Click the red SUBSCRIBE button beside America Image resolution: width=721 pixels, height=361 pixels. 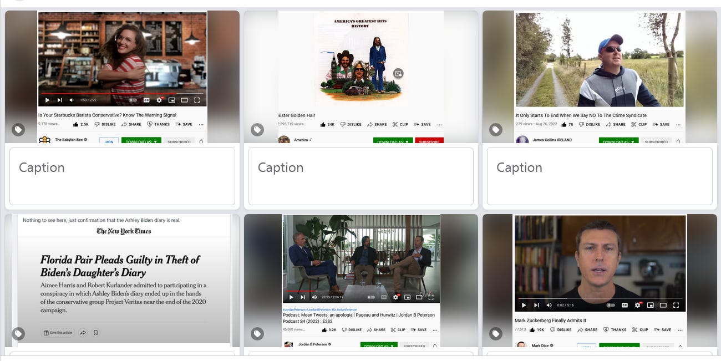click(429, 141)
